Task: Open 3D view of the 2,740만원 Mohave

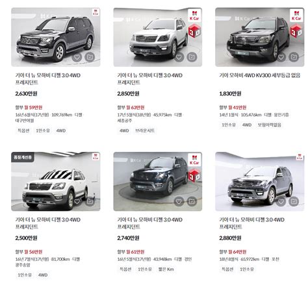Action: 194,175
